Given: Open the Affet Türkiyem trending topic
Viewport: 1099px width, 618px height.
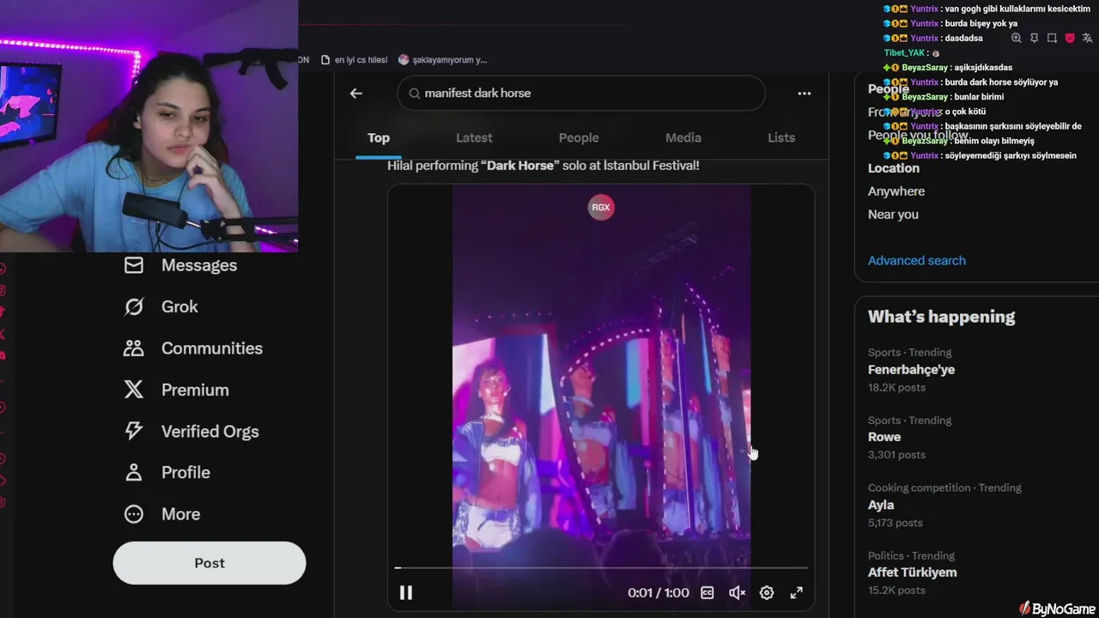Looking at the screenshot, I should [x=912, y=573].
